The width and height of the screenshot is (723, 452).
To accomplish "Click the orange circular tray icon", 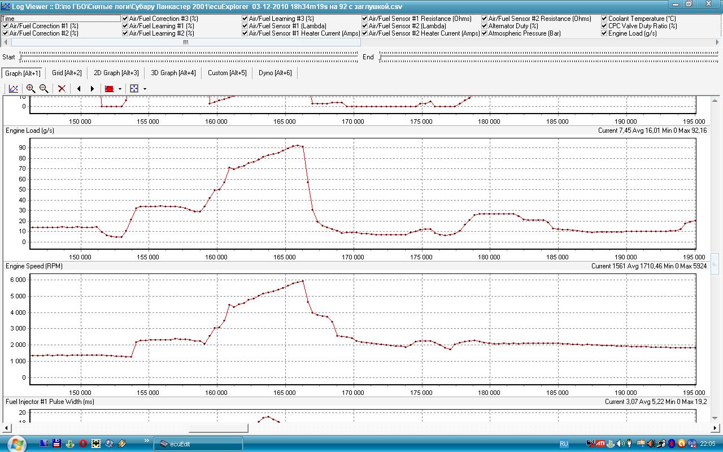I will point(681,444).
